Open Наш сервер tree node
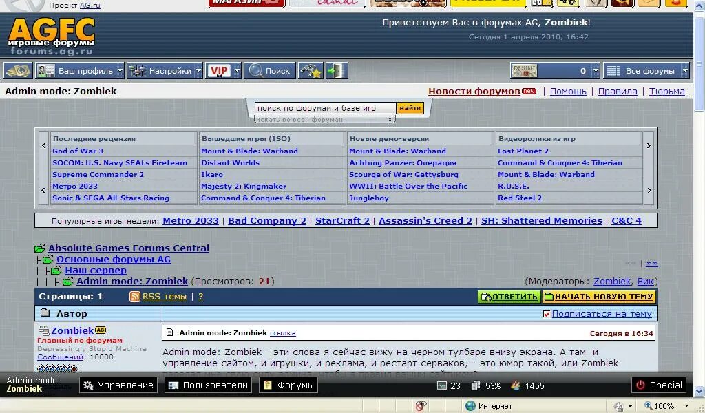 coord(95,271)
